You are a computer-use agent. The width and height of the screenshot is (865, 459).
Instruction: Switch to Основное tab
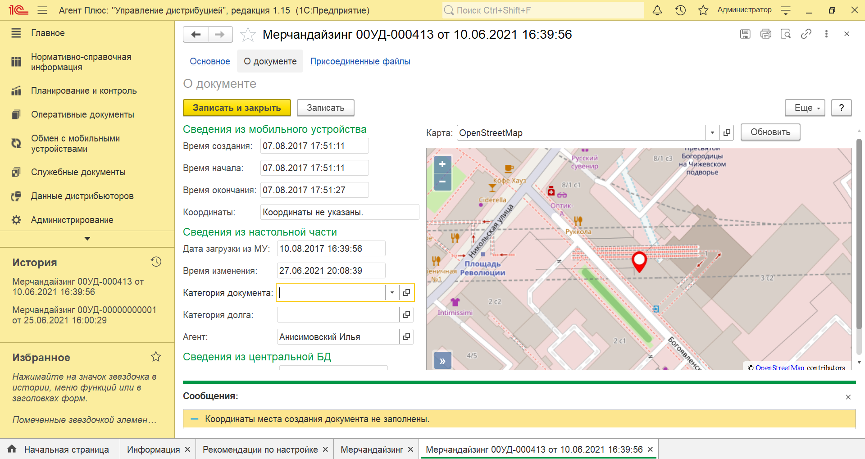[x=209, y=61]
